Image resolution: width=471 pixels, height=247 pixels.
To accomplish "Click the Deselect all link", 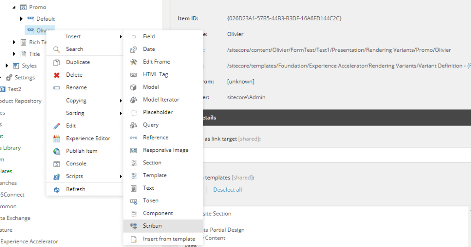I will 227,190.
